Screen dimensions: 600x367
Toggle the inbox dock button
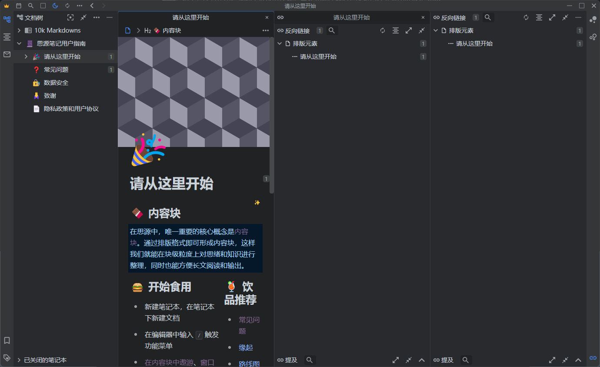7,54
